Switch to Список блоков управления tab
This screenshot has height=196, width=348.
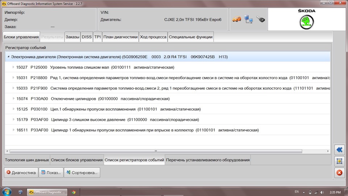coord(77,160)
